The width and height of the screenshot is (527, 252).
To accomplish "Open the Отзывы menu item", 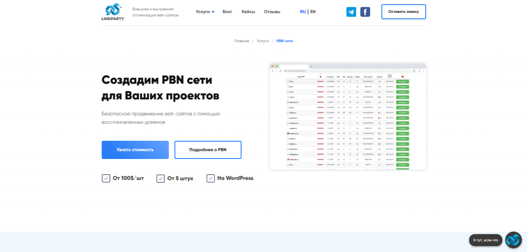I will pos(272,12).
